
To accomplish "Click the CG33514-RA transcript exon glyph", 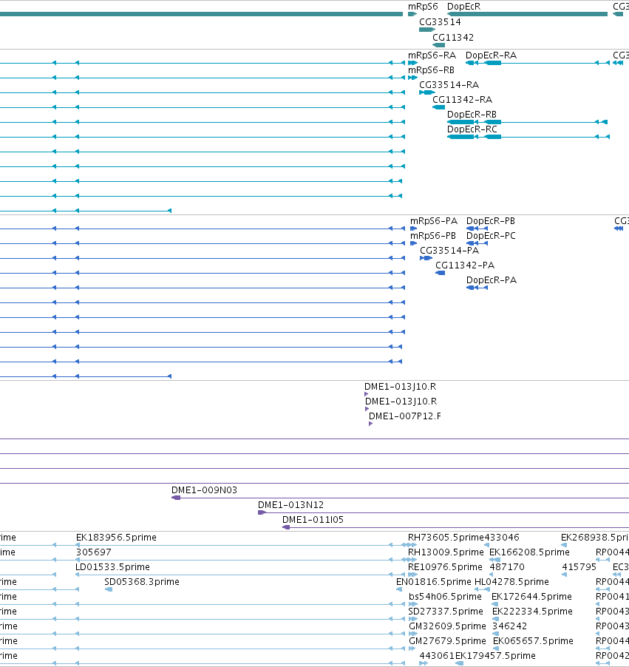I will coord(427,92).
